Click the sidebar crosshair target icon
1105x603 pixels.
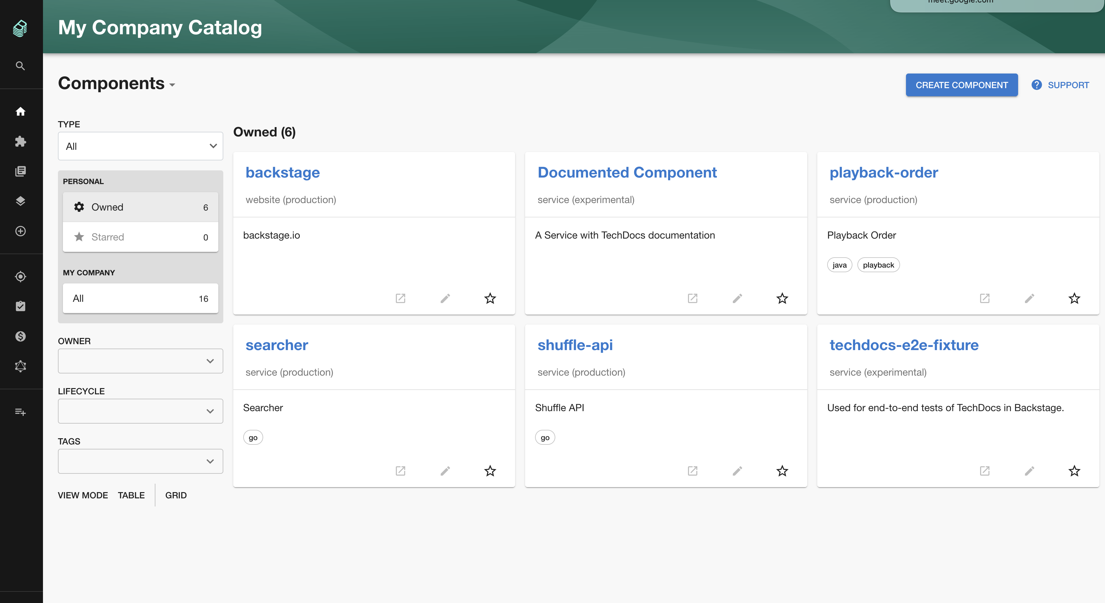(20, 277)
